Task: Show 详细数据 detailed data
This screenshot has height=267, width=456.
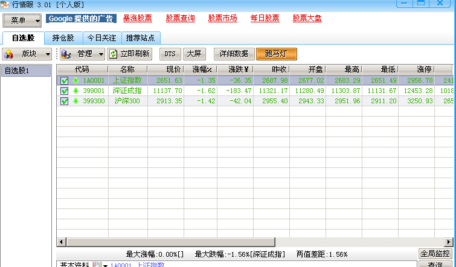Action: tap(234, 54)
